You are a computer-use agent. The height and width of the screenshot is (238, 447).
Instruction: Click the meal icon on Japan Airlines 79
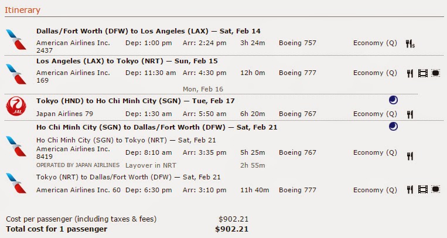point(410,114)
